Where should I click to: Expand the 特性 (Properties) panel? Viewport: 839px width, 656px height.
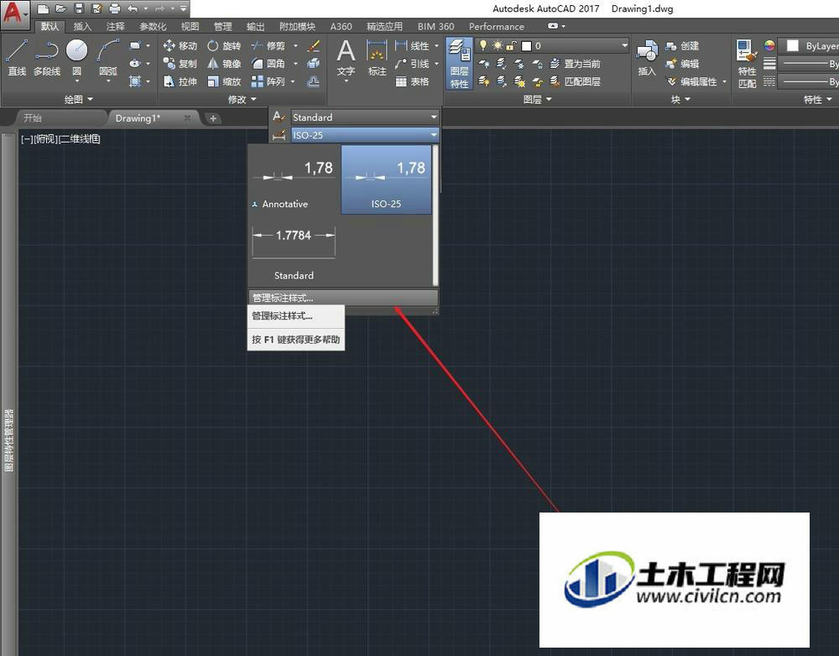818,99
